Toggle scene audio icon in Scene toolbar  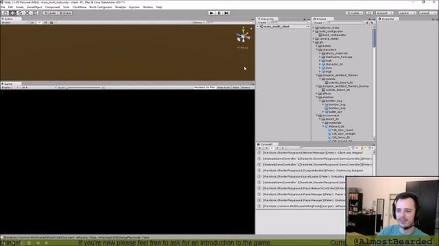click(45, 23)
